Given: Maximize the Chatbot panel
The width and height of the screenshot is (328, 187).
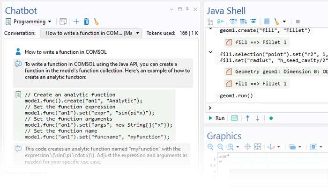Looking at the screenshot, I should 179,9.
